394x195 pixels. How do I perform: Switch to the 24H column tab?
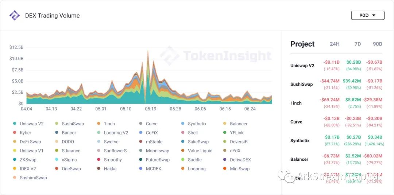click(335, 44)
